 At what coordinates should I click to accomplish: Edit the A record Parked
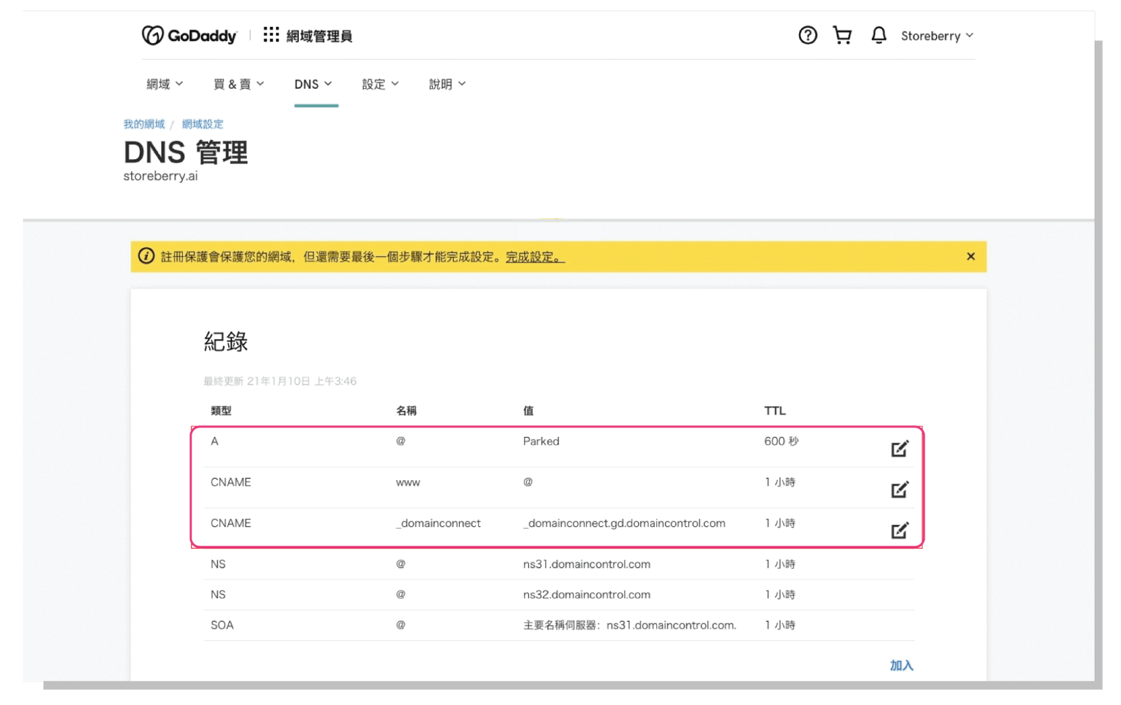[899, 449]
